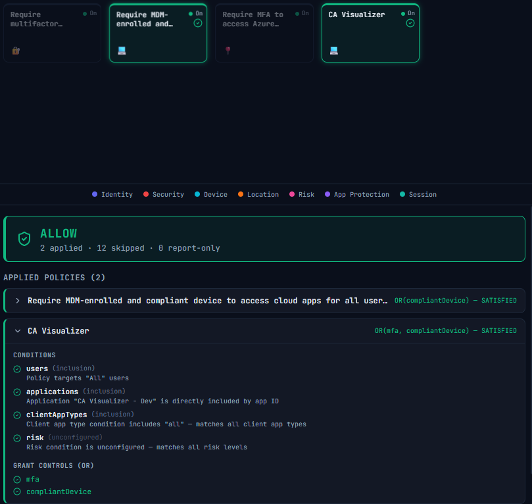
Task: Click the check circle on Require MDM-enrolled card
Action: (x=198, y=23)
